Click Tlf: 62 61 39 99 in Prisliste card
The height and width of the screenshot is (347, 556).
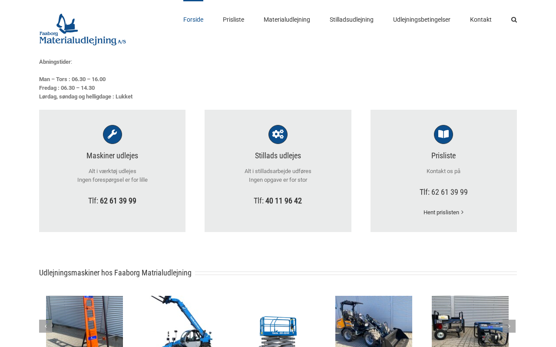pyautogui.click(x=443, y=192)
